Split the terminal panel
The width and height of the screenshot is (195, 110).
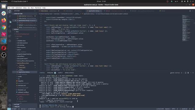coord(186,73)
